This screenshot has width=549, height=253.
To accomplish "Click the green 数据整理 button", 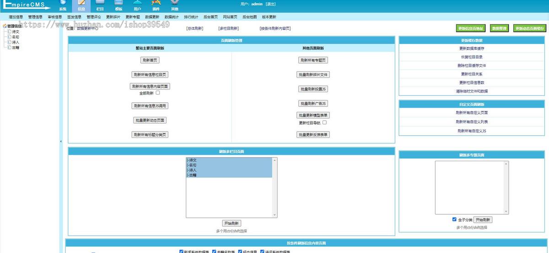I will [499, 28].
